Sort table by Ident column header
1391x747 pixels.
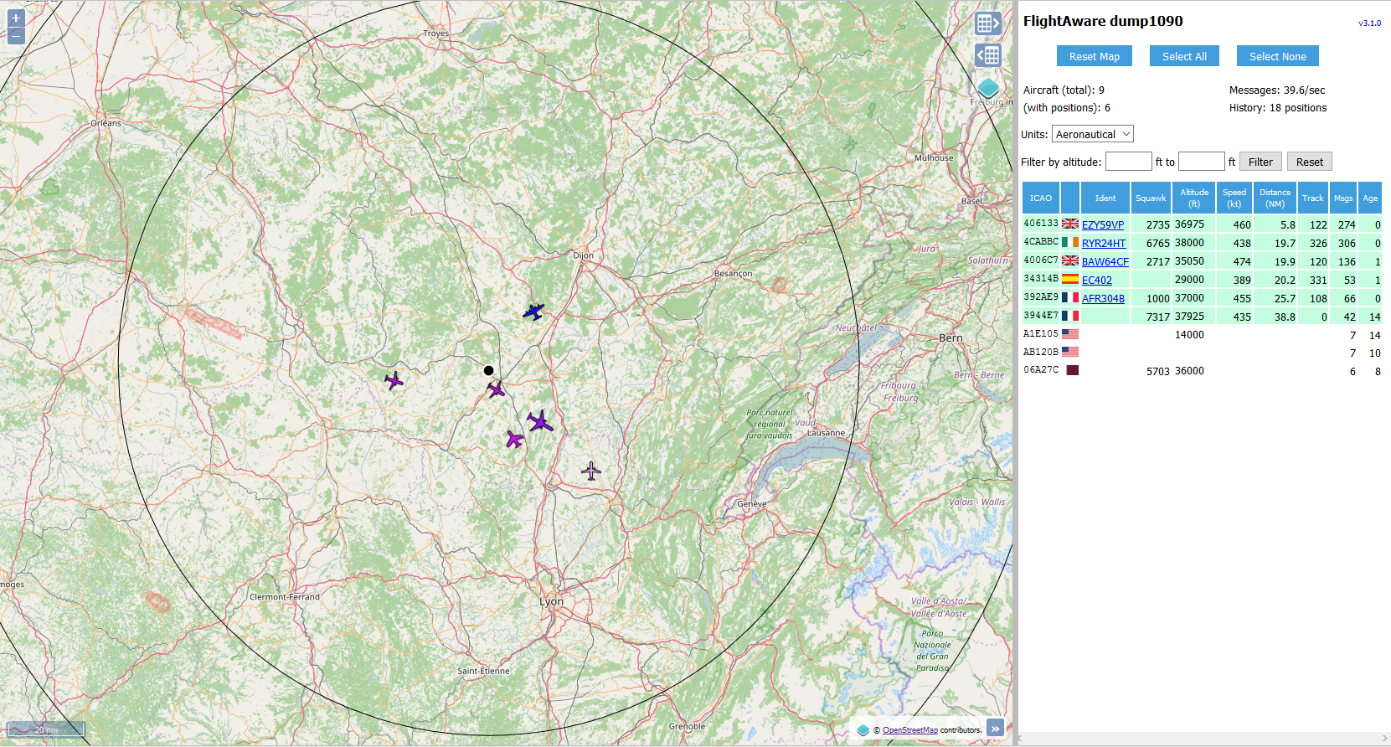coord(1105,198)
